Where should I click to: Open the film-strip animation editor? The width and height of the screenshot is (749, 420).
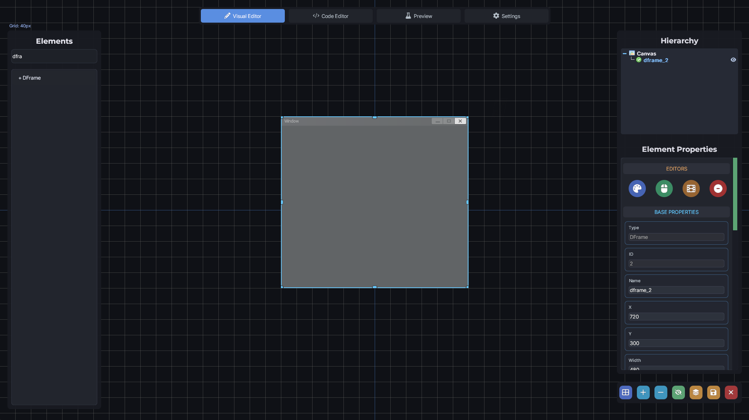click(691, 189)
